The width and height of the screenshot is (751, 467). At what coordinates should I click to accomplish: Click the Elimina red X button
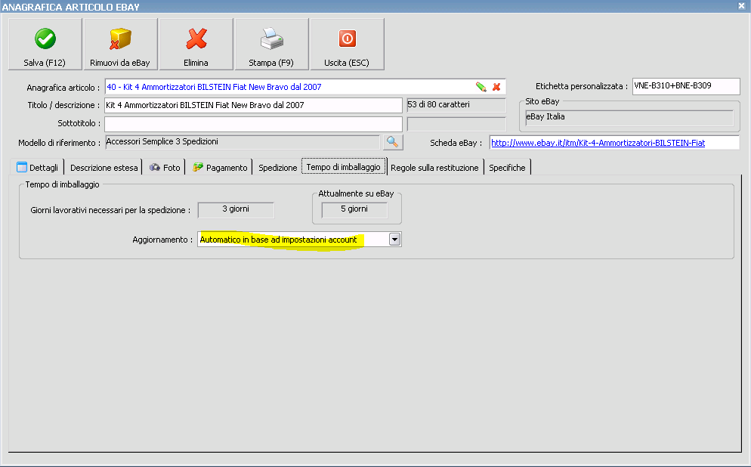(x=196, y=44)
